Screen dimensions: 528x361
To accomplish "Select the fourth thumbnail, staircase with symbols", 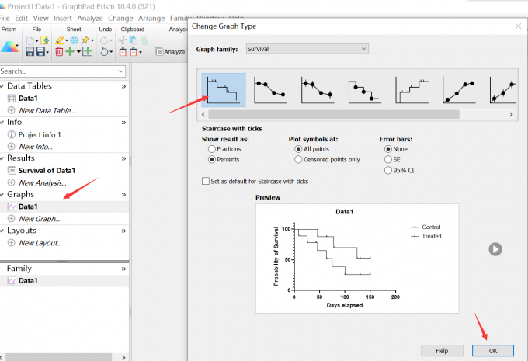I will coord(365,90).
